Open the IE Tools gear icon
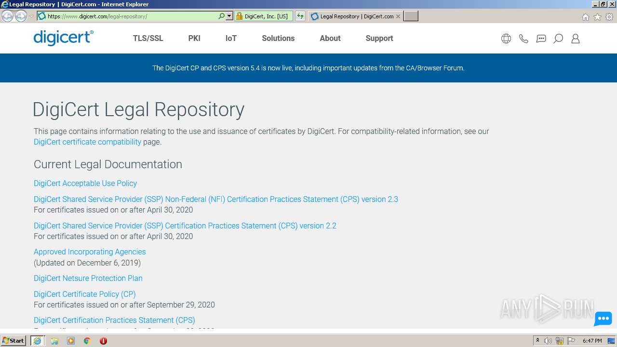The image size is (617, 347). [x=609, y=17]
